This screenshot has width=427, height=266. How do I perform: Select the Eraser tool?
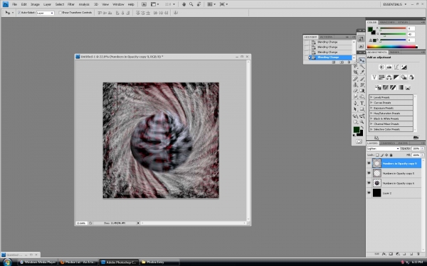click(x=355, y=91)
